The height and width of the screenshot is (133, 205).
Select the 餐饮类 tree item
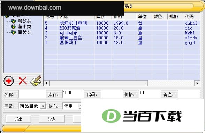pos(24,21)
